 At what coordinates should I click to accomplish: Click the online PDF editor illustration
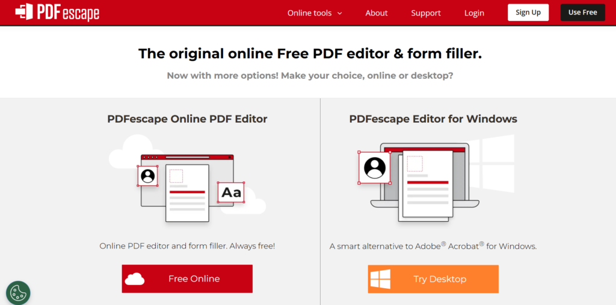188,179
